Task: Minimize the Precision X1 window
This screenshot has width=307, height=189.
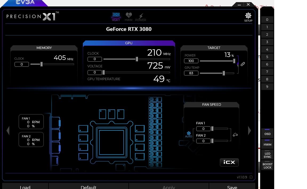Action: point(239,5)
